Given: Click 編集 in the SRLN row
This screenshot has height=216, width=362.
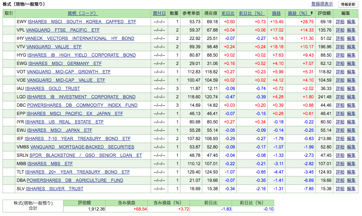Looking at the screenshot, I should point(351,155).
